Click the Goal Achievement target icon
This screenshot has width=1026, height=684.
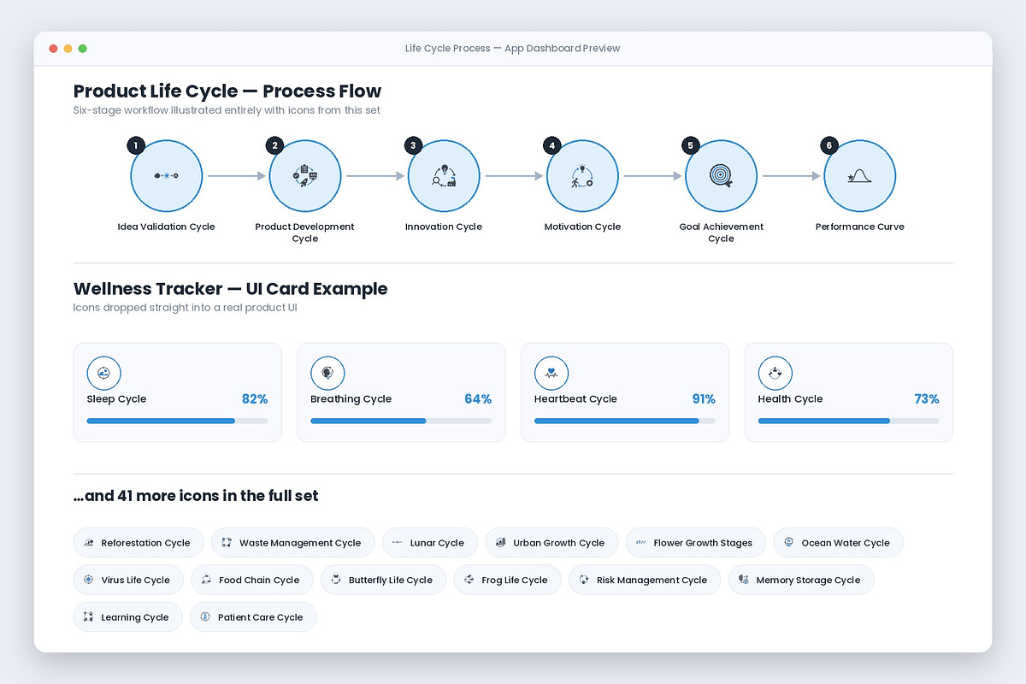[x=721, y=175]
